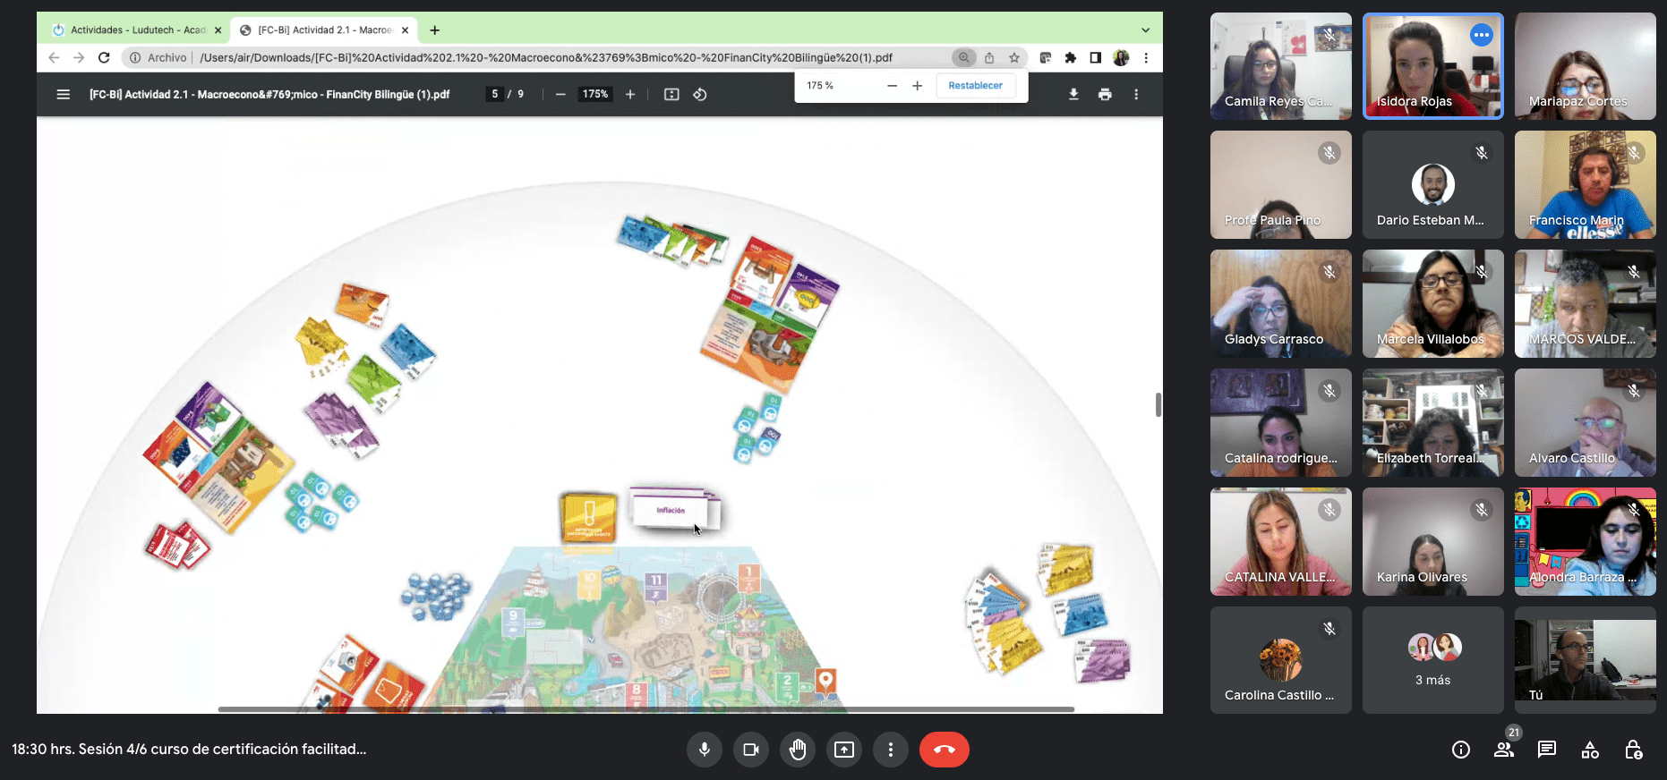Open the extensions puzzle icon
Screen dimensions: 1667x780
tap(1070, 57)
